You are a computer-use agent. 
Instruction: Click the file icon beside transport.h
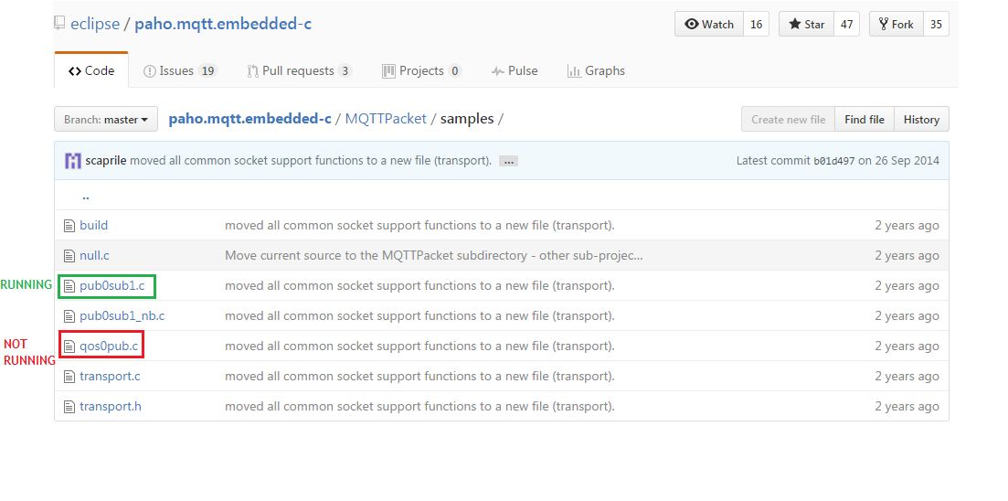[x=69, y=407]
